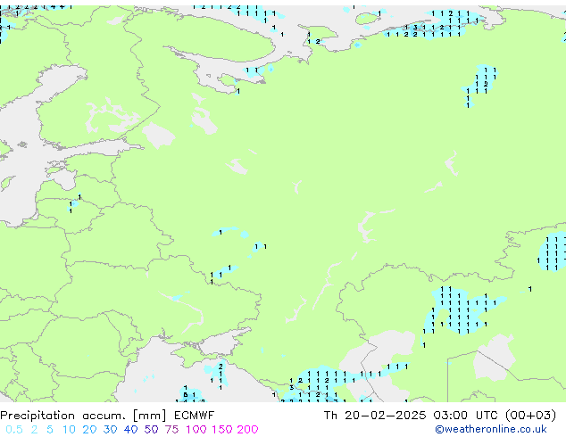Click the date 'Th 20-02-2025 03:00 UTC (00+03)'

click(439, 416)
